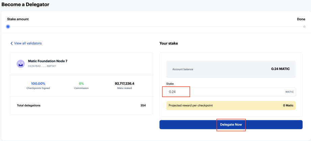The height and width of the screenshot is (141, 311).
Task: Click the validator address 0X2476A2...B9F5EF
Action: pyautogui.click(x=42, y=66)
